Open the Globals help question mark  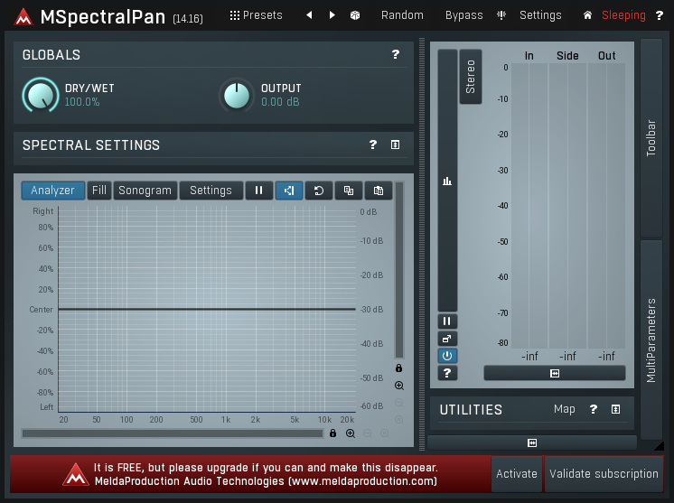pos(395,55)
